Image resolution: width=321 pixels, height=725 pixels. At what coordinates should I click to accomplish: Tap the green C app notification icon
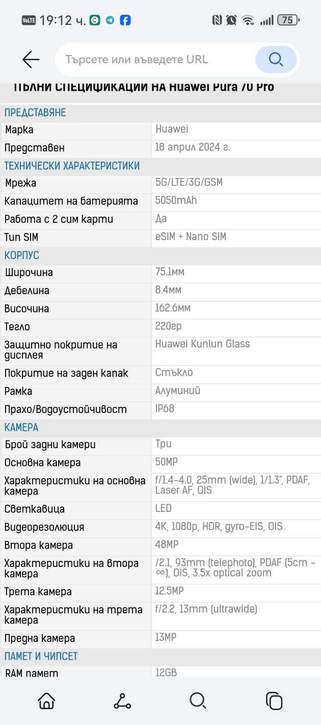pos(95,20)
